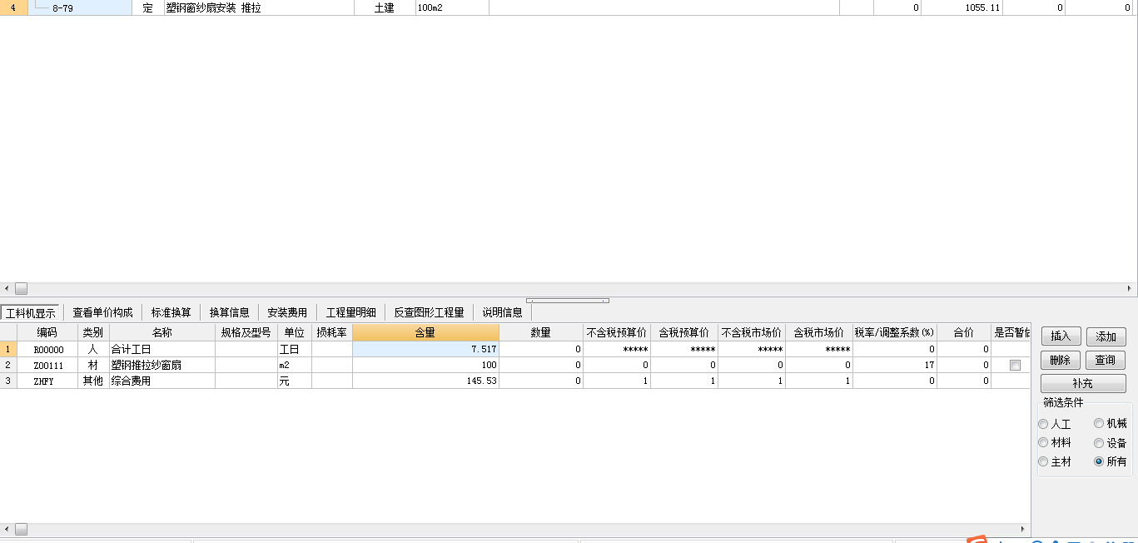
Task: Click the 土建 cell in row 4
Action: pyautogui.click(x=385, y=7)
